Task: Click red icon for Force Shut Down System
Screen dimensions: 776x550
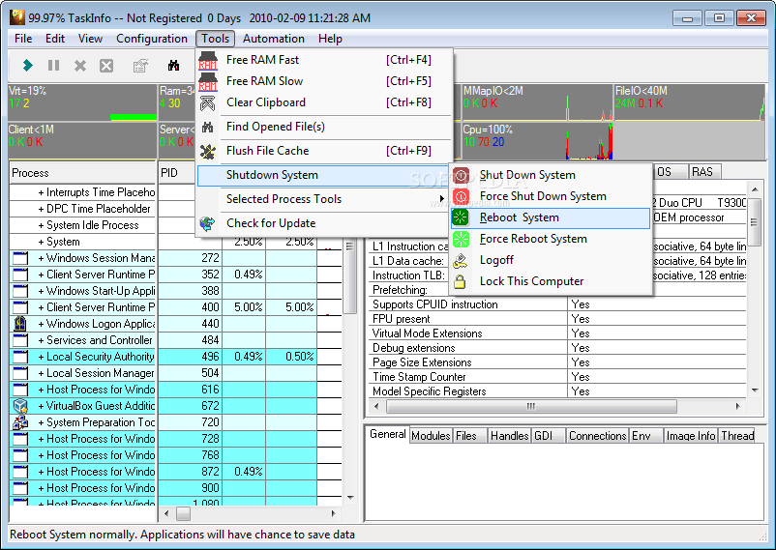Action: [461, 196]
